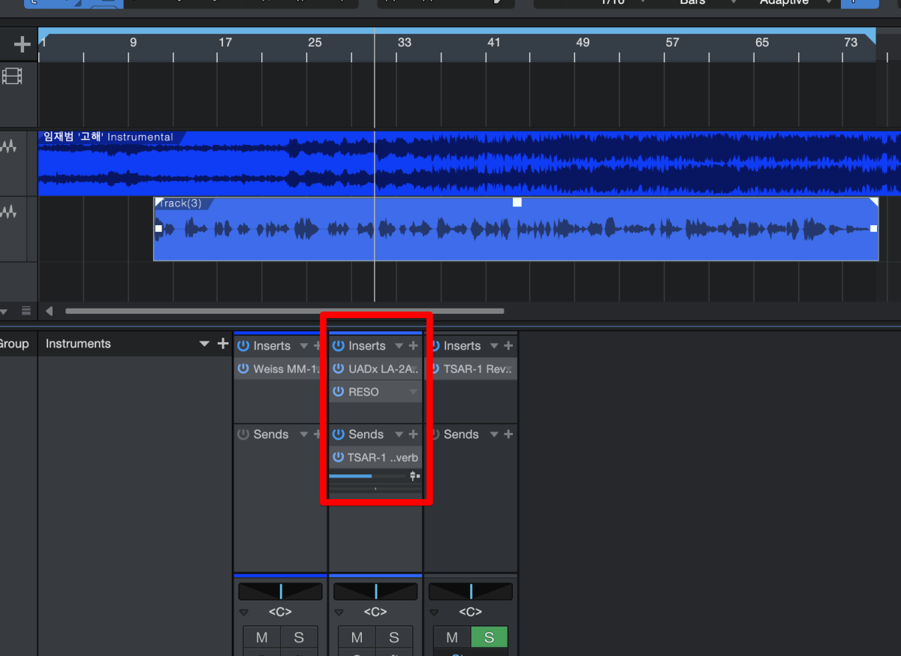Add an insert on the UADx LA-2A channel
The image size is (901, 656).
[413, 346]
